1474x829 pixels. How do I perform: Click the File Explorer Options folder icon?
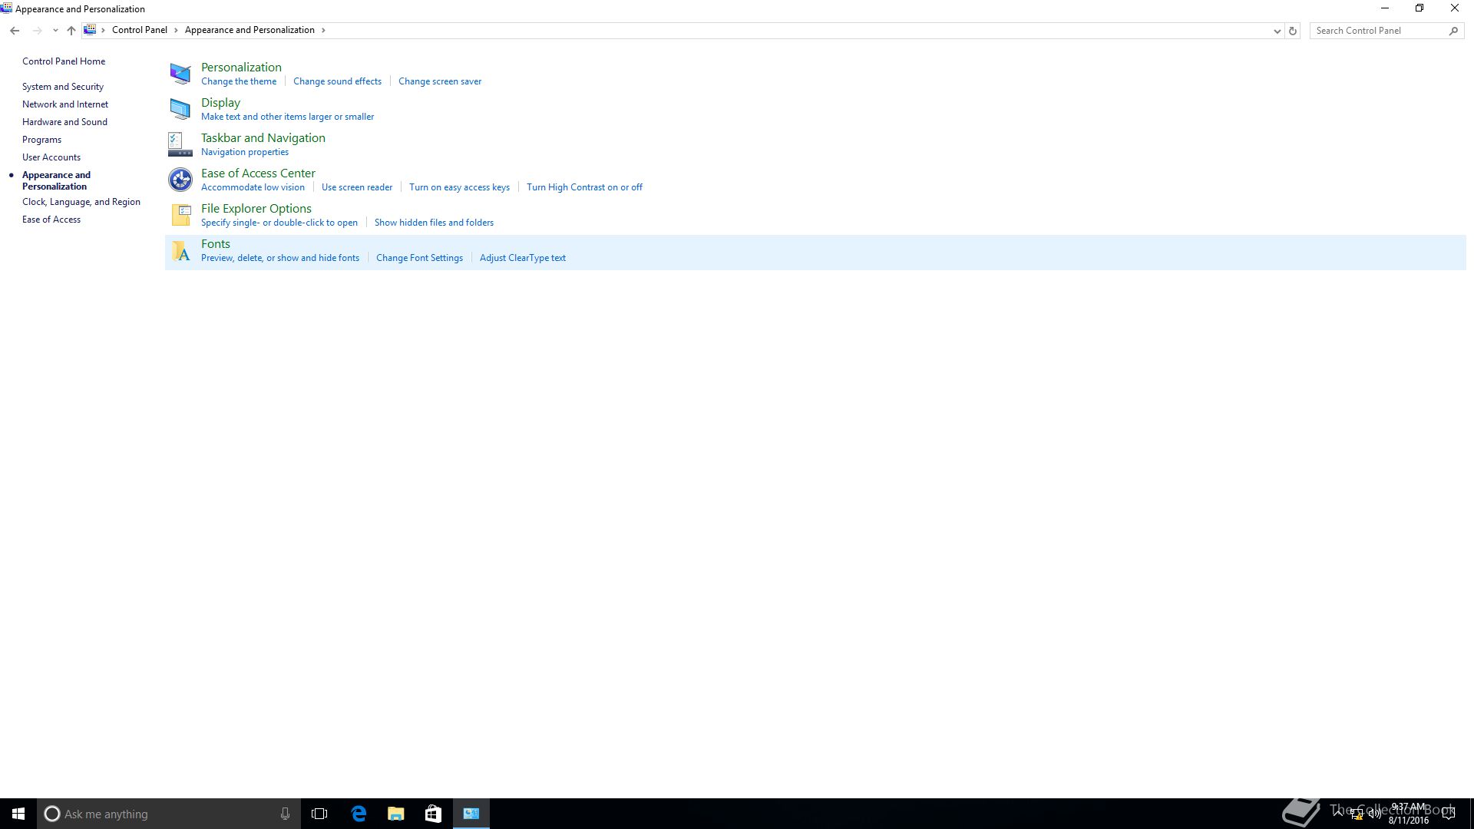180,215
